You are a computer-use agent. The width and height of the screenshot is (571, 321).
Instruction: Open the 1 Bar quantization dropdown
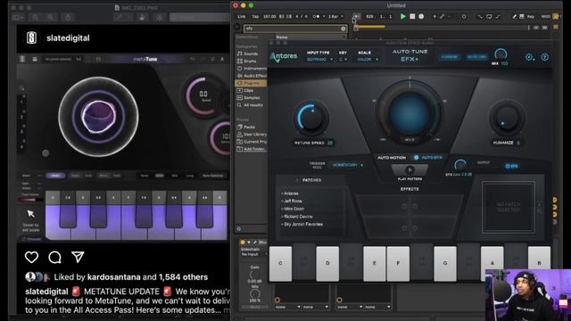(x=335, y=16)
